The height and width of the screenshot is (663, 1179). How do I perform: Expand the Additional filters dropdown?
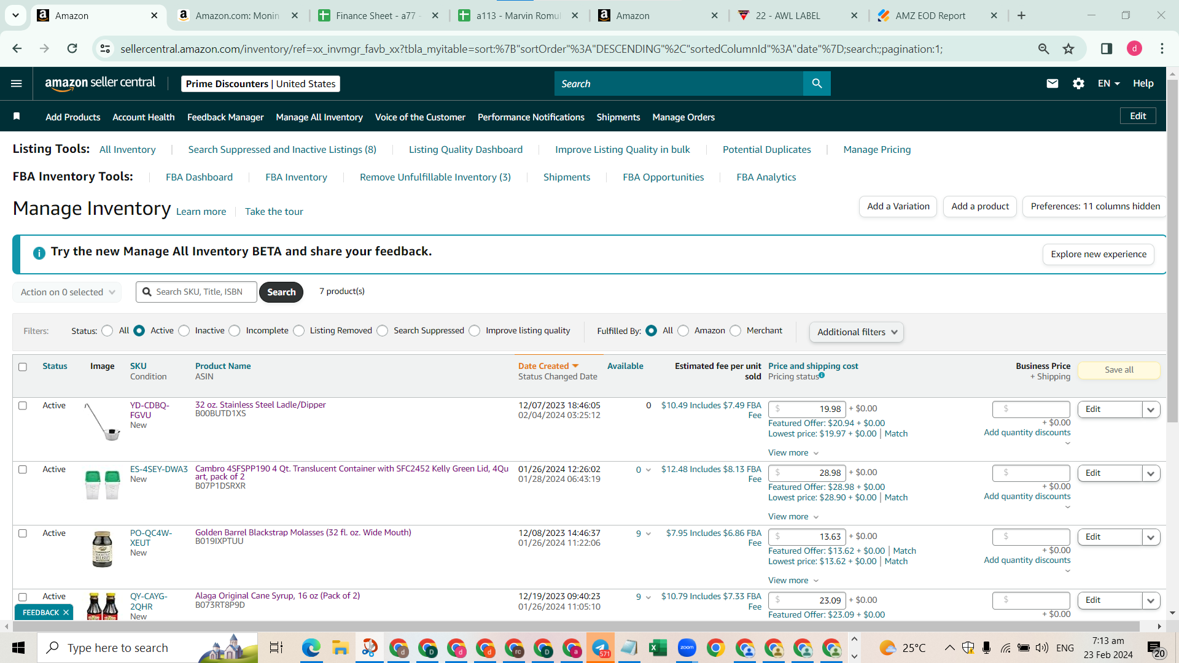coord(857,332)
